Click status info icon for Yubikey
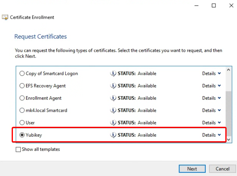Viewport: 237px width, 176px height. click(113, 135)
